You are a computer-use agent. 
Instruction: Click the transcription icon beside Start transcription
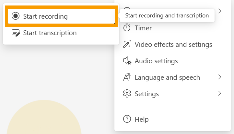coord(16,33)
